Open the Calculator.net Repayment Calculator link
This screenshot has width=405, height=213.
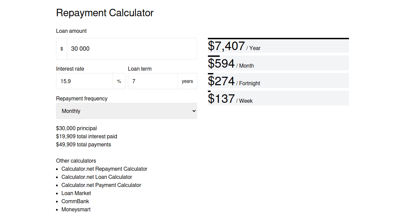click(104, 169)
